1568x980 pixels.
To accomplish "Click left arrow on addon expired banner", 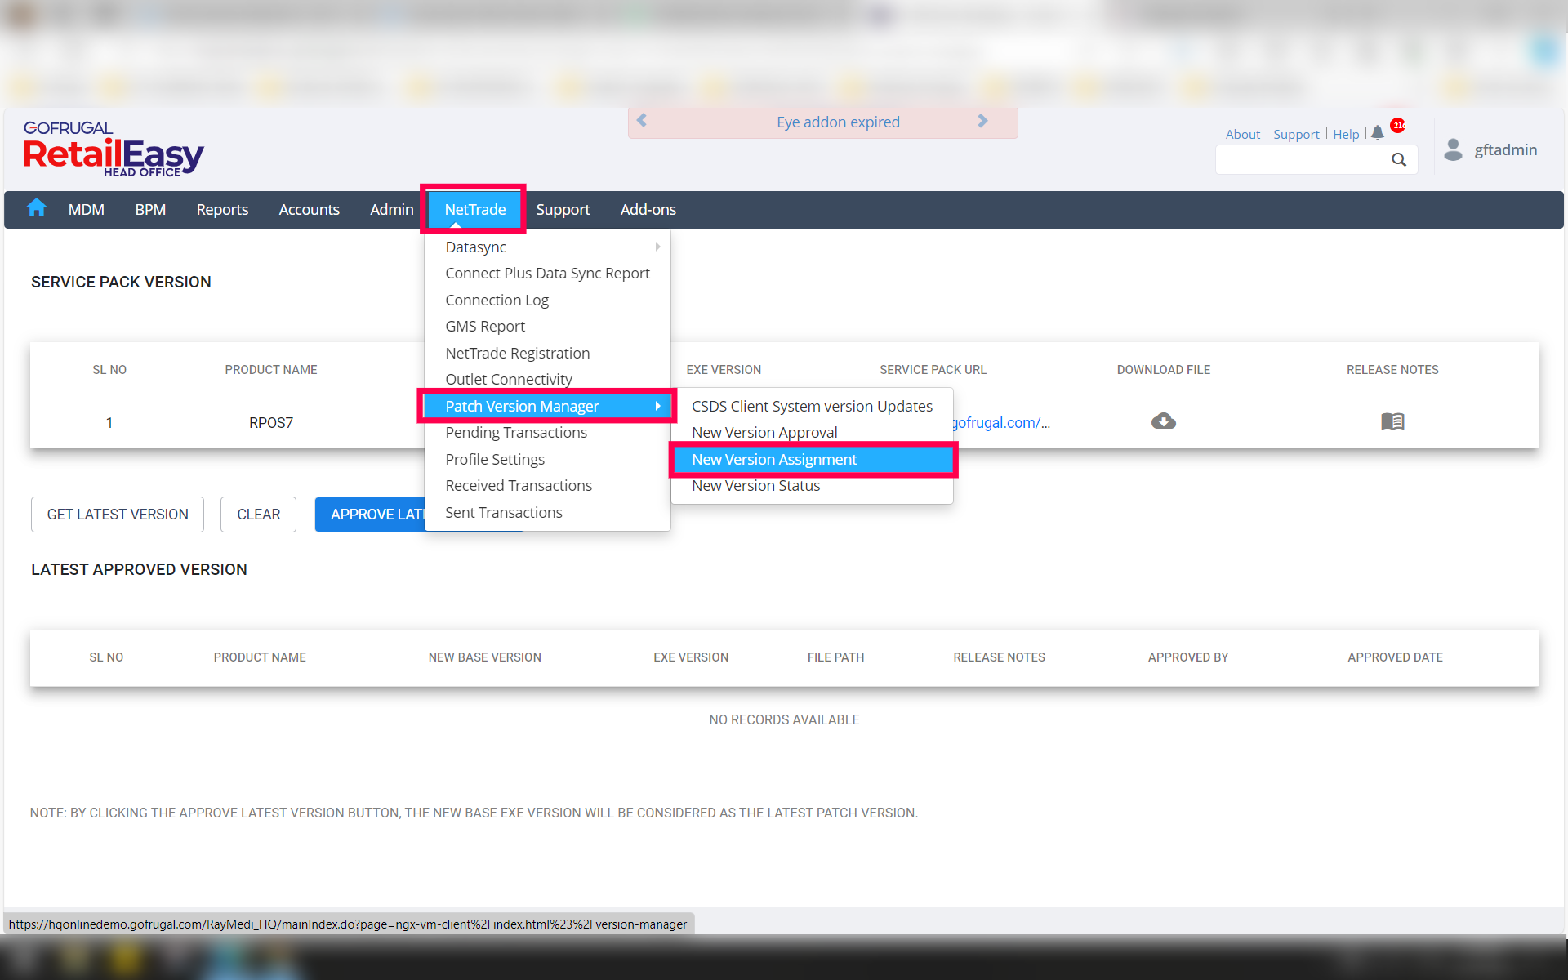I will tap(642, 121).
